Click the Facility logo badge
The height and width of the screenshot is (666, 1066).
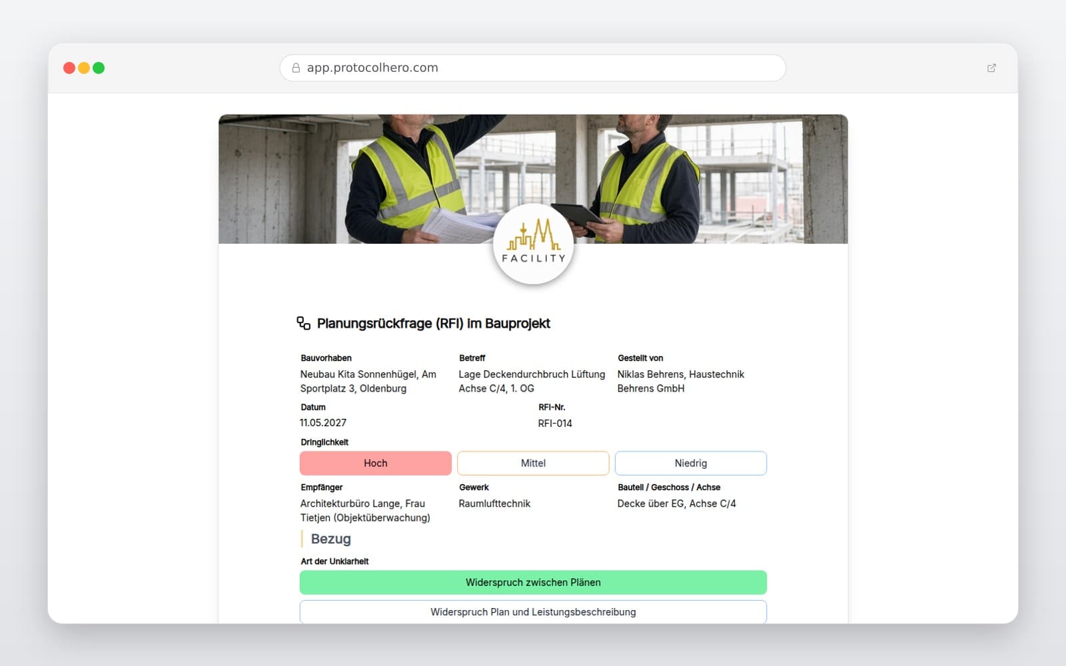coord(533,244)
